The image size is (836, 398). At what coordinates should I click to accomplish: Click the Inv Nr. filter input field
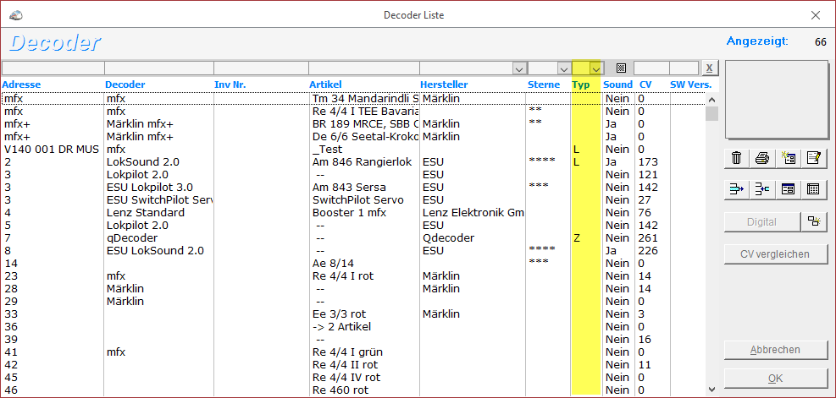[261, 68]
